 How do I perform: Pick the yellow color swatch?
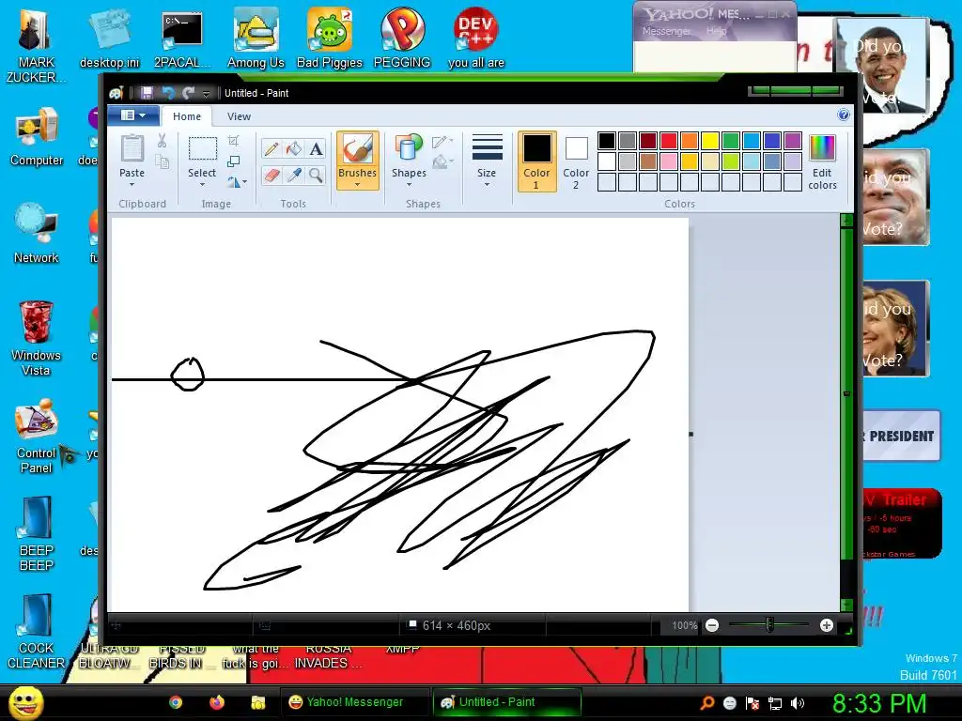coord(710,141)
